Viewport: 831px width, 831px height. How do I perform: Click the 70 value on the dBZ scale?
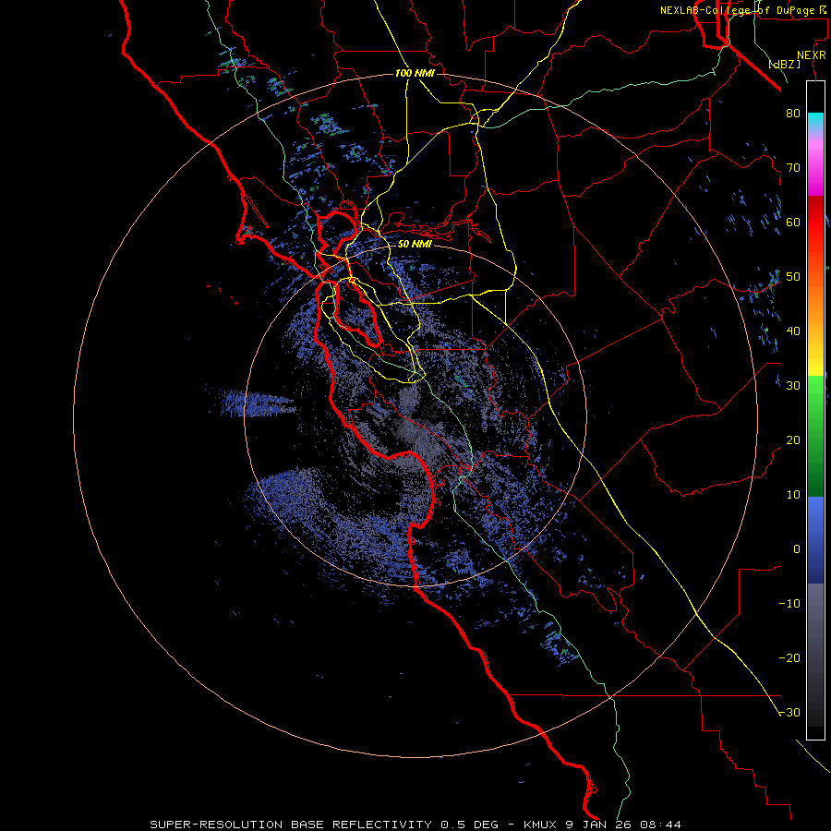pos(793,167)
